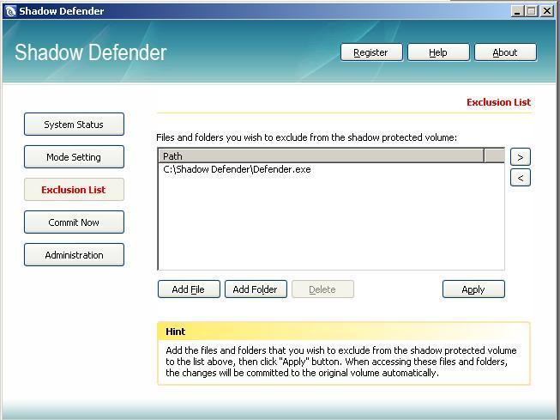
Task: Open the Register dialog
Action: (371, 52)
